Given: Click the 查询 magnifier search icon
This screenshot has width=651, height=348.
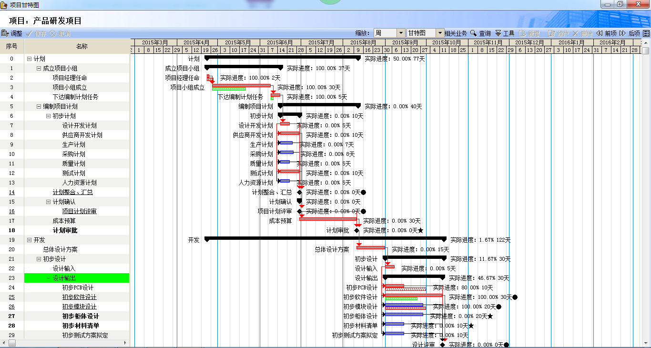Looking at the screenshot, I should [x=474, y=33].
